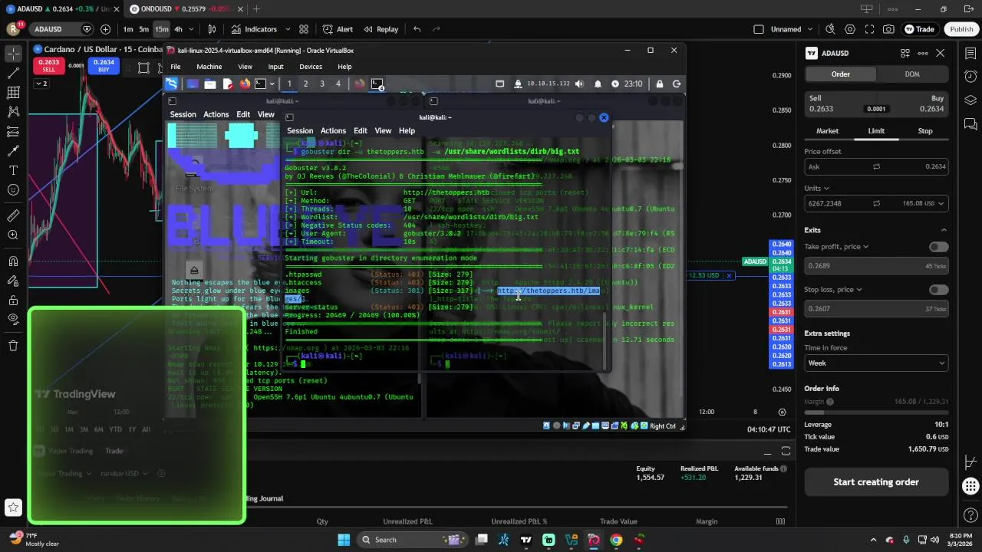Select the crosshair cursor tool in TradingView
The width and height of the screenshot is (982, 552).
(13, 54)
